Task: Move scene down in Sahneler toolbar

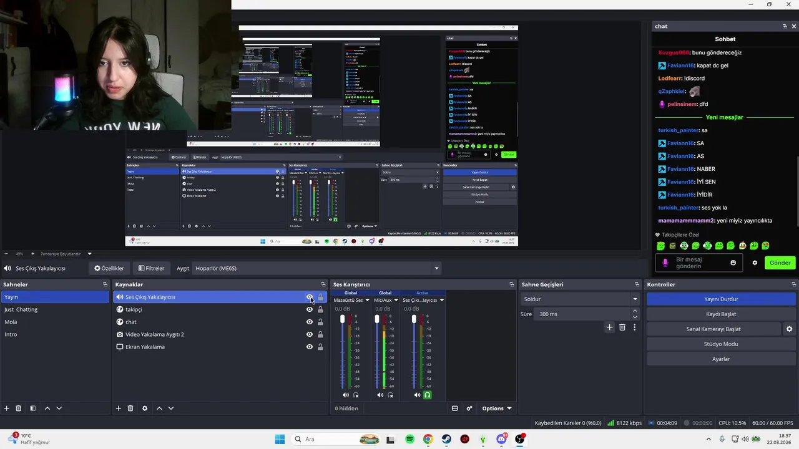Action: [x=59, y=408]
